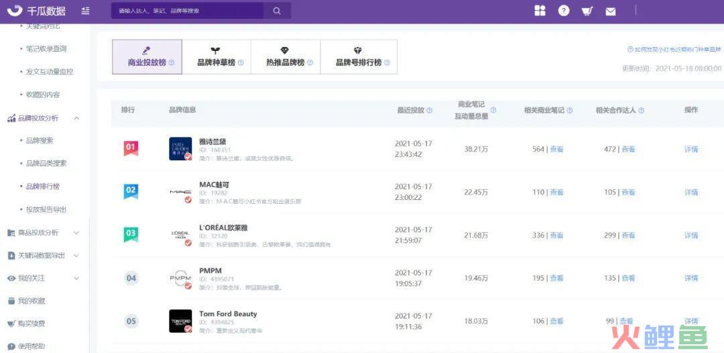
Task: Open the L'ORÉAL欧莱雅 brand name
Action: (223, 228)
